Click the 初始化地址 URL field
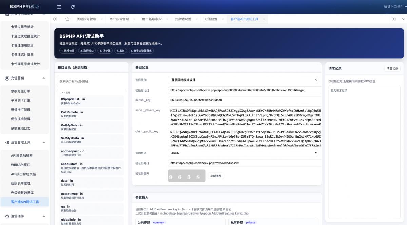The image size is (407, 225). point(245,90)
